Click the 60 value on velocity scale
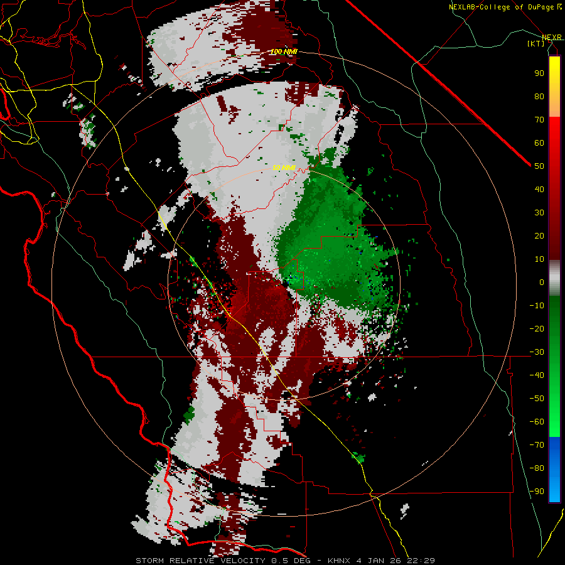Image resolution: width=565 pixels, height=565 pixels. tap(539, 143)
